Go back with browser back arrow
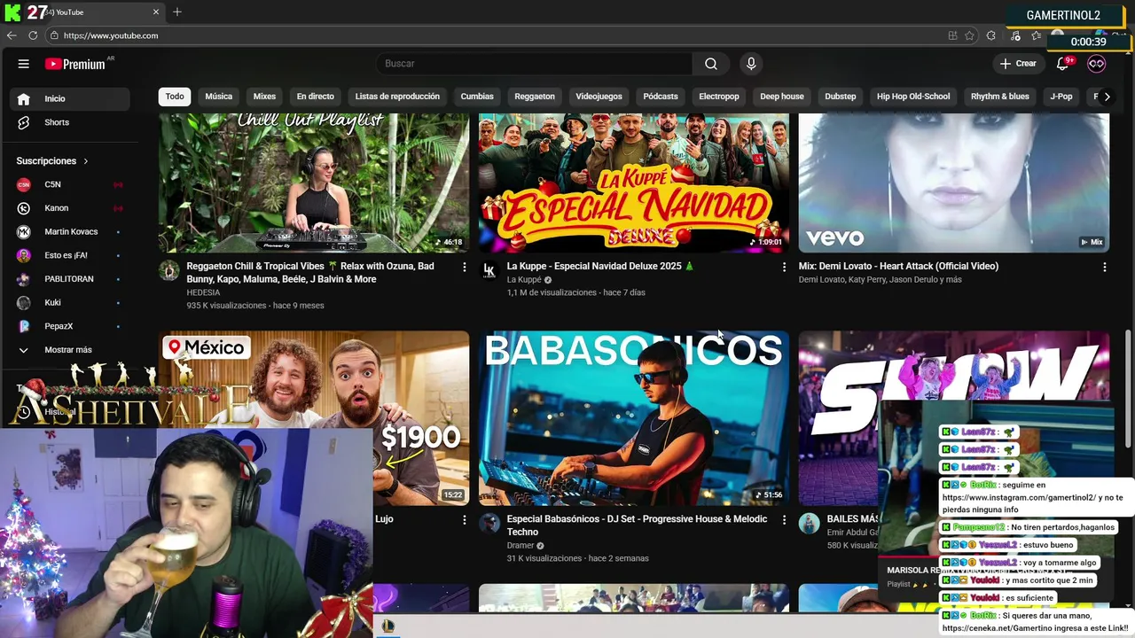This screenshot has width=1135, height=638. [x=12, y=35]
